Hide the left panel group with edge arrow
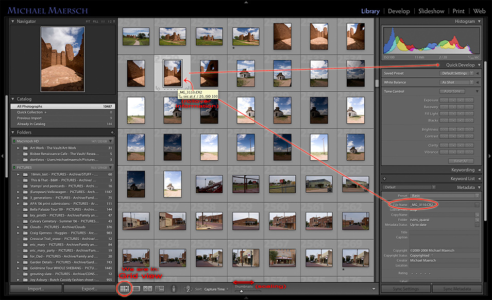 3,155
